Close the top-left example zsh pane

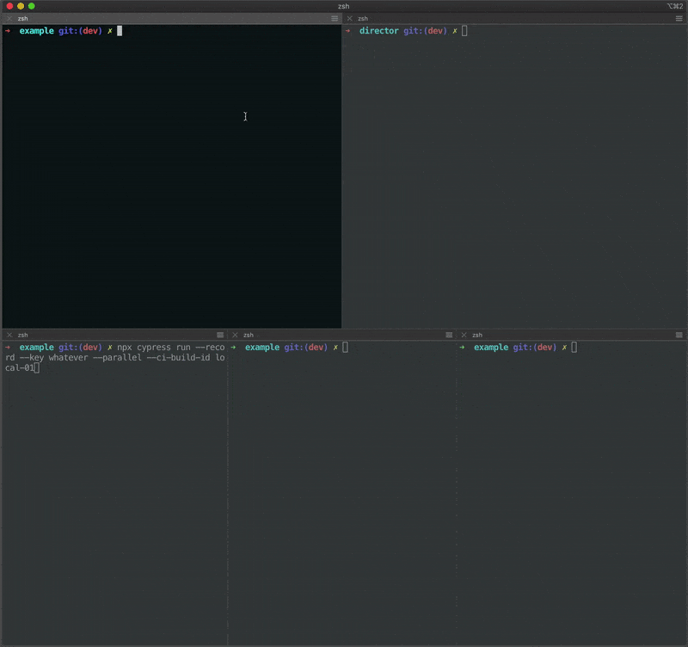point(9,18)
